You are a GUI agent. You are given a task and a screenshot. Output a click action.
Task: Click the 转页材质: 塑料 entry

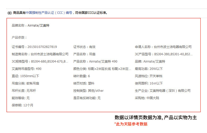[x=84, y=83]
